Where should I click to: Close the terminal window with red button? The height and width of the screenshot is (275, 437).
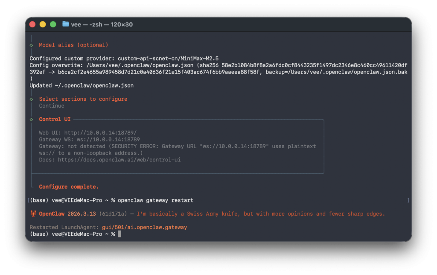coord(32,24)
